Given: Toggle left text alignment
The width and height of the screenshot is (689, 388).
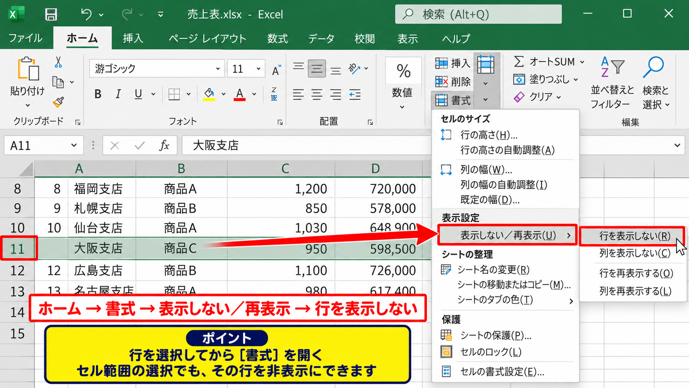Looking at the screenshot, I should [x=298, y=94].
